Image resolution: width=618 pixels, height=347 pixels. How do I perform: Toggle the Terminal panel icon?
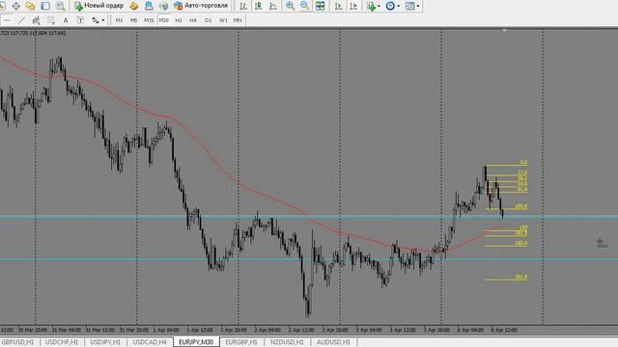tap(45, 6)
